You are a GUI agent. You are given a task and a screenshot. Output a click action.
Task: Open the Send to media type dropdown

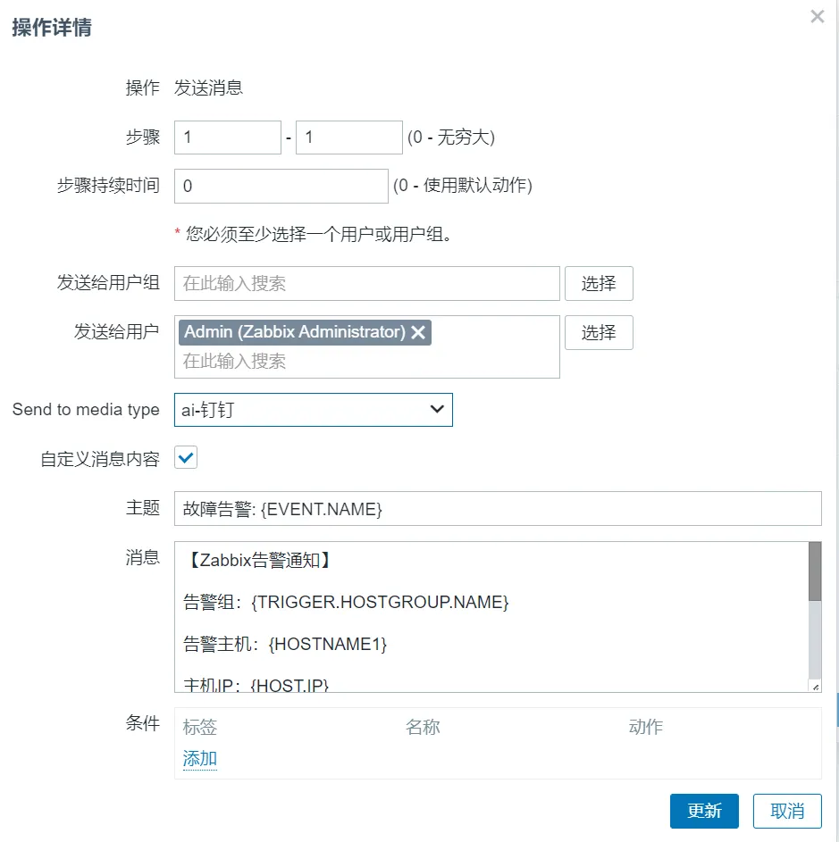pos(313,410)
